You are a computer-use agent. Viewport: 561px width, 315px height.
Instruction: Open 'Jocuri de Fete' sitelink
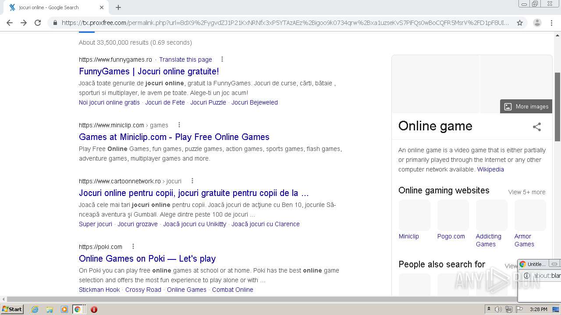pyautogui.click(x=165, y=102)
